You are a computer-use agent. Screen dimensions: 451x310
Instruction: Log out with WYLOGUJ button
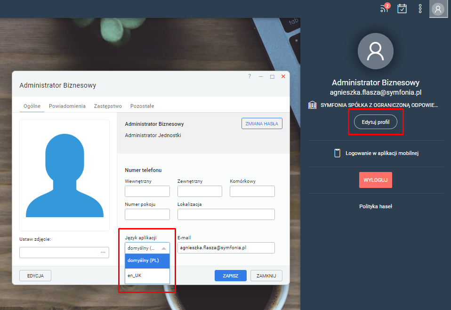coord(375,180)
